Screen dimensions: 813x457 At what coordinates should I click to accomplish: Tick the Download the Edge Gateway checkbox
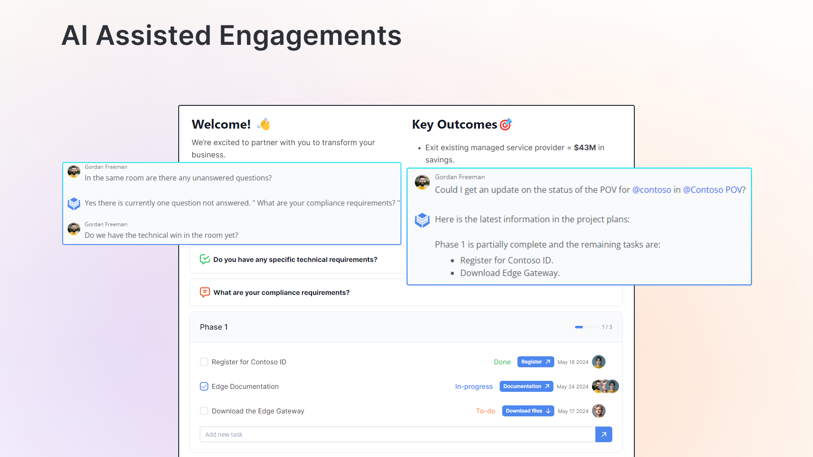[204, 411]
